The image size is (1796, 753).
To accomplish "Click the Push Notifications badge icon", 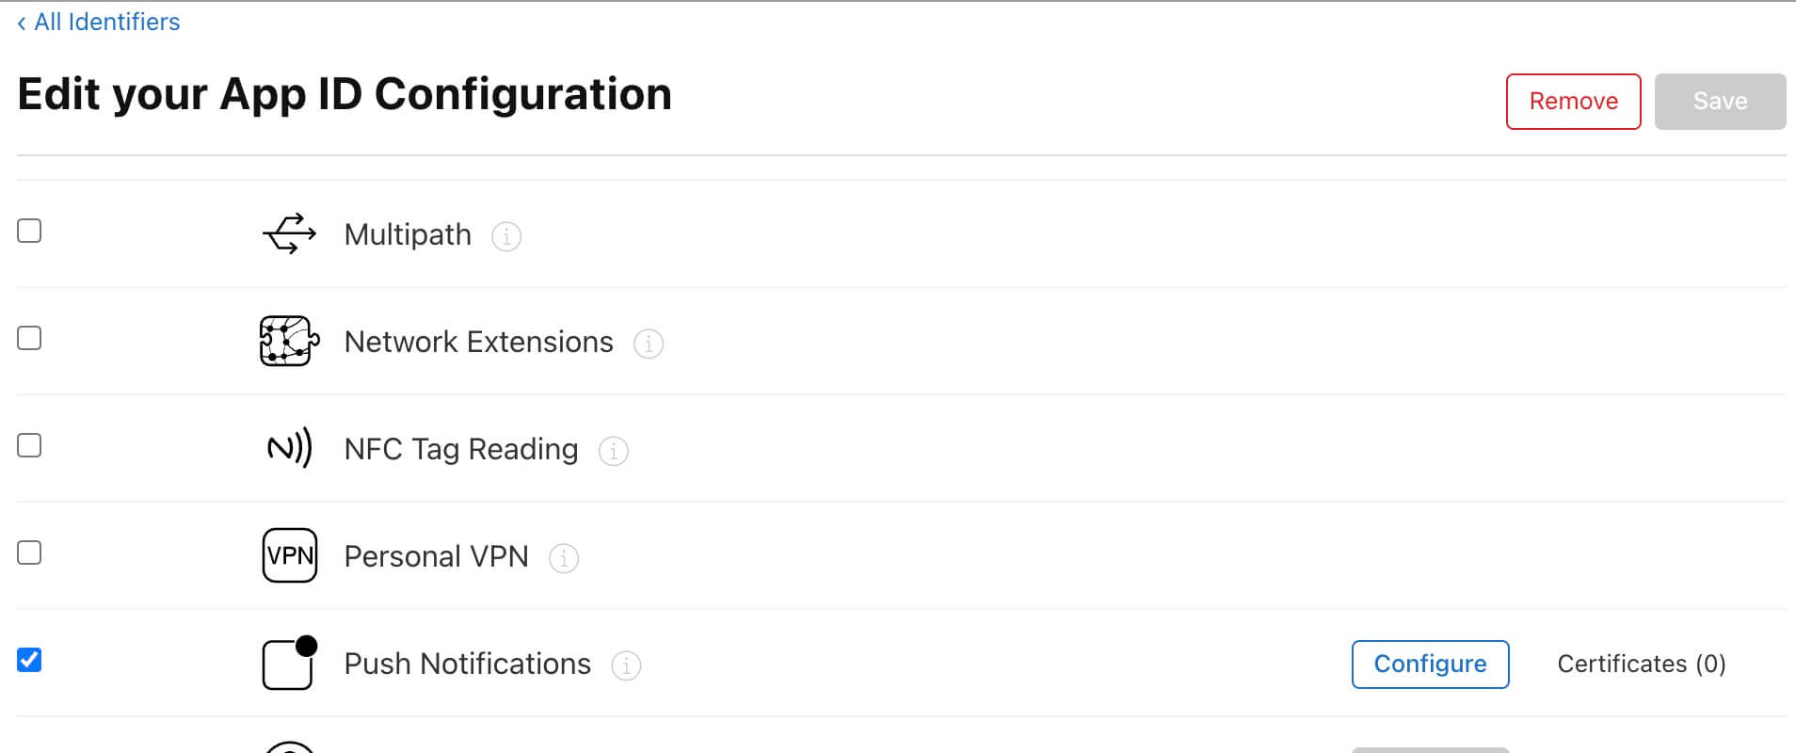I will [x=289, y=663].
